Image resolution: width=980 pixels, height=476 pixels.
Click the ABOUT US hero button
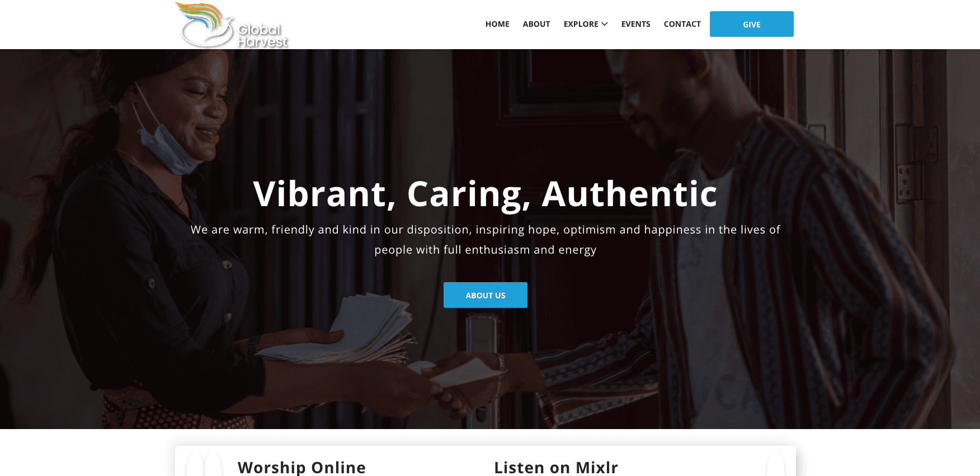point(486,295)
